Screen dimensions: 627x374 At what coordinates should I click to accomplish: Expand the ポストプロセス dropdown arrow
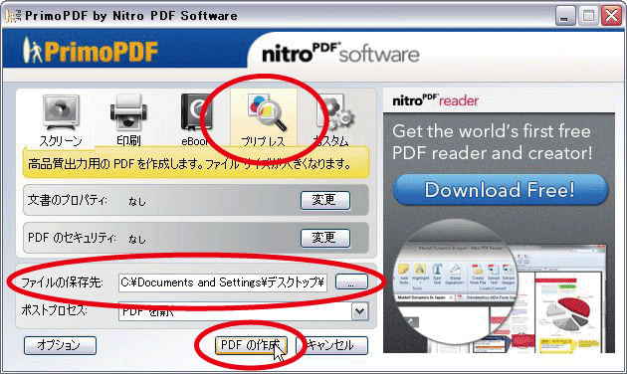(360, 311)
